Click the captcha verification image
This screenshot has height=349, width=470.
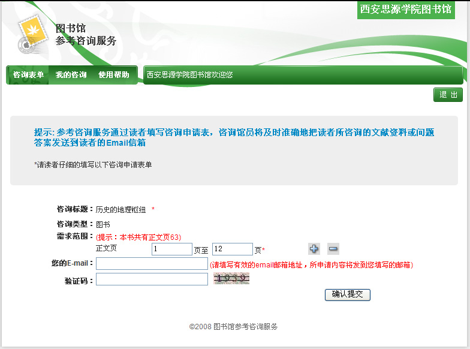[231, 278]
